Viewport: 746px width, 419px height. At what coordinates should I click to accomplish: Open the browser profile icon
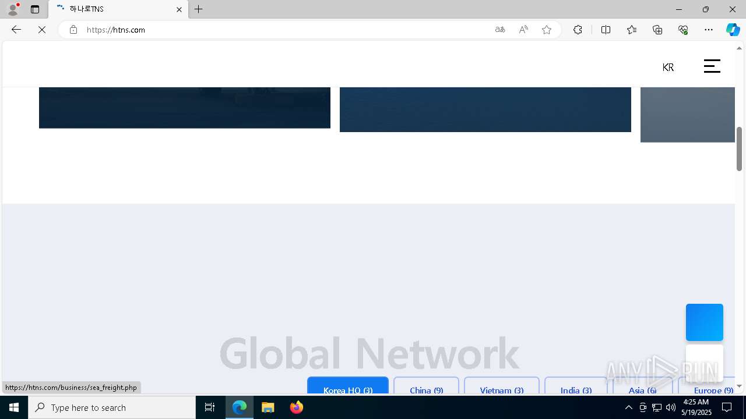click(x=13, y=9)
